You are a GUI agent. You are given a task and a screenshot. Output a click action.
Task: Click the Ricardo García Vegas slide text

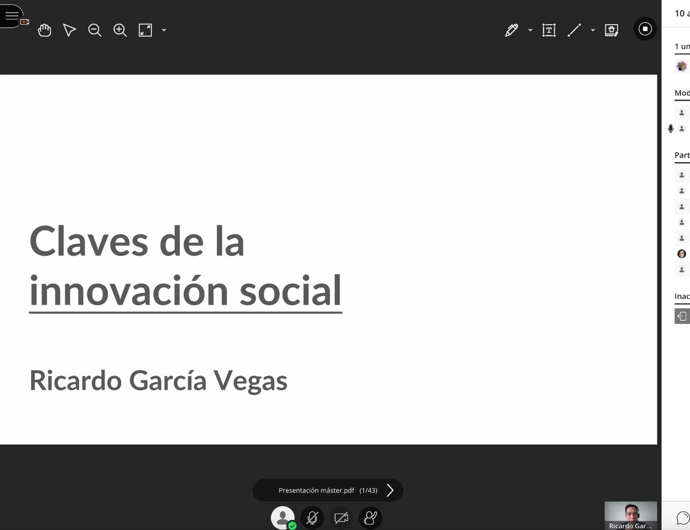[x=158, y=380]
